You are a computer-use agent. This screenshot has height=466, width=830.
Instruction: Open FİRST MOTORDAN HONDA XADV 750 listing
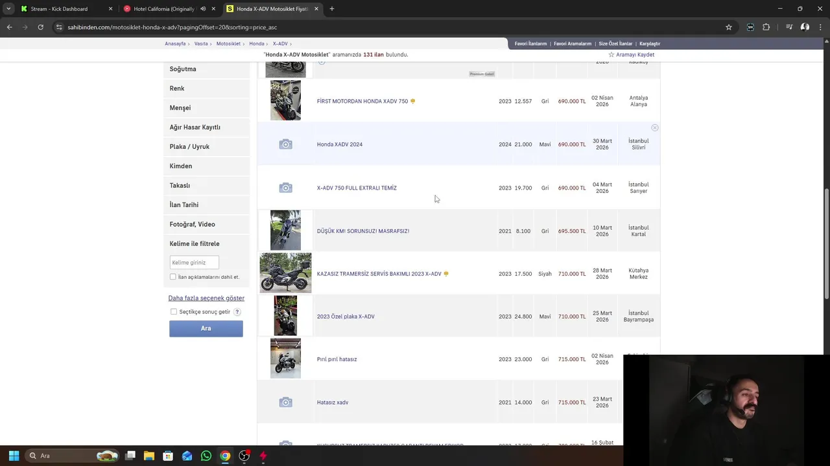(362, 101)
